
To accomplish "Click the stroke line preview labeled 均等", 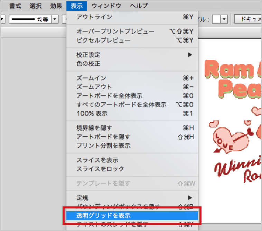I will coord(30,19).
